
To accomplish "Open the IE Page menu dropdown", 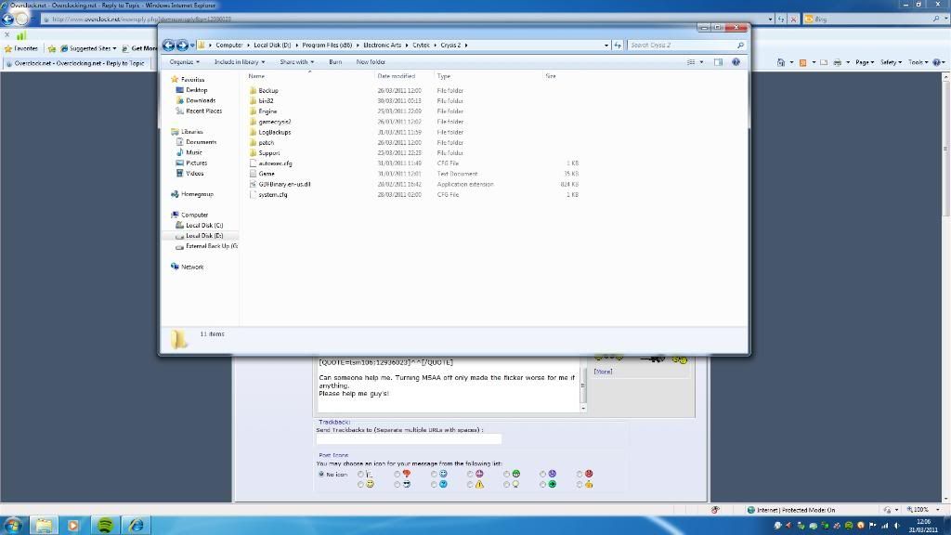I will pyautogui.click(x=865, y=62).
